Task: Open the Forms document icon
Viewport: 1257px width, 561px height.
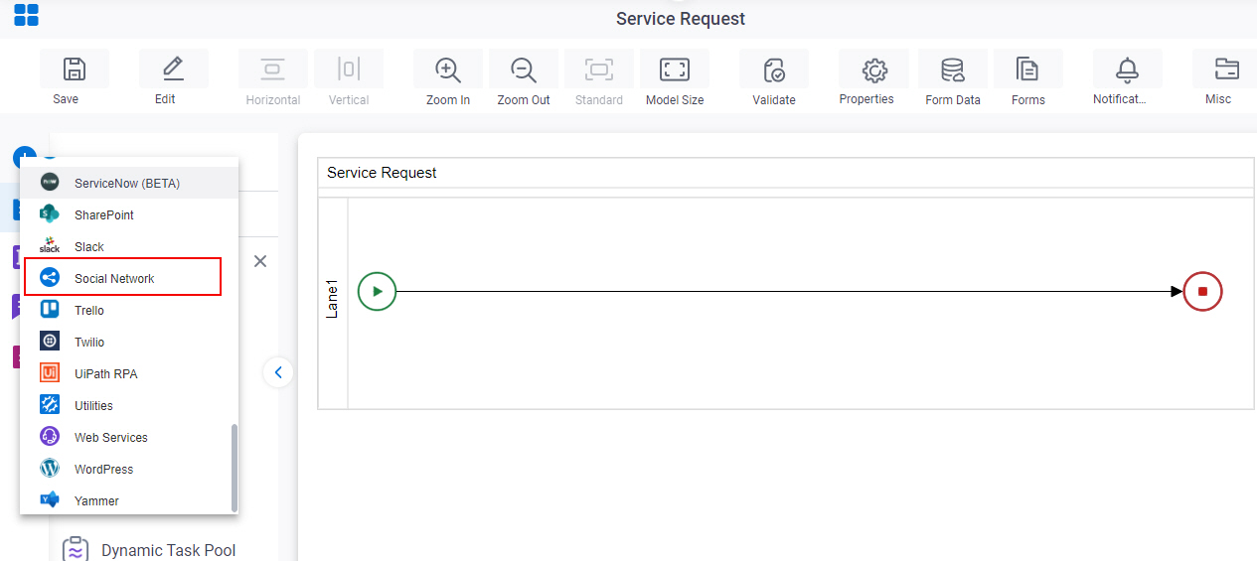Action: pyautogui.click(x=1027, y=70)
